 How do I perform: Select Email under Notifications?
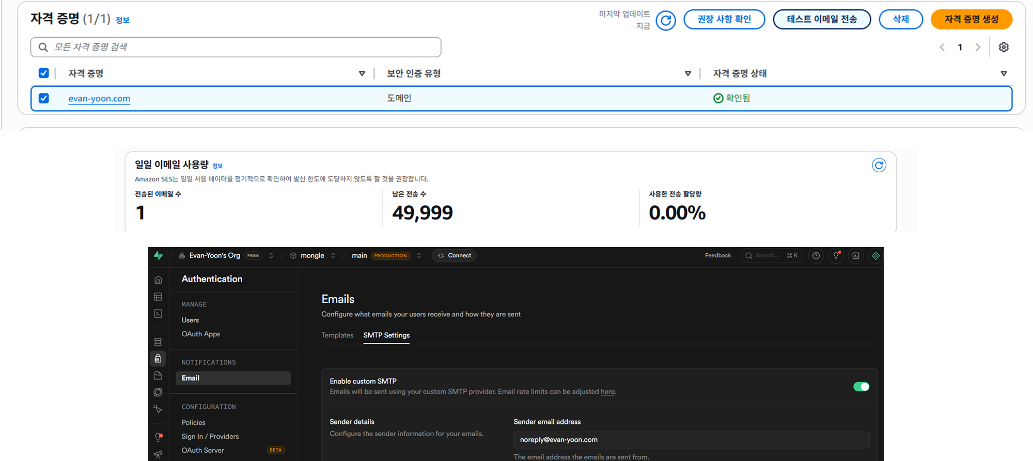233,378
